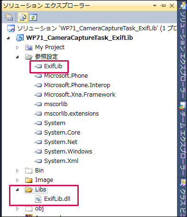
Task: Select the obj folder
Action: click(39, 208)
